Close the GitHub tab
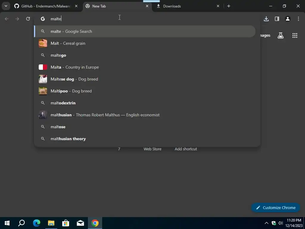 (x=76, y=6)
